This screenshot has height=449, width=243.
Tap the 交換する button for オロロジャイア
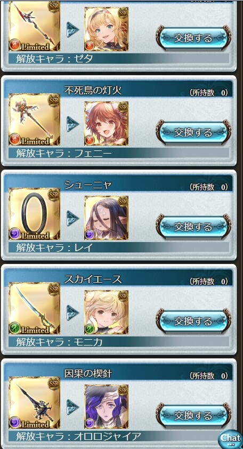point(193,415)
